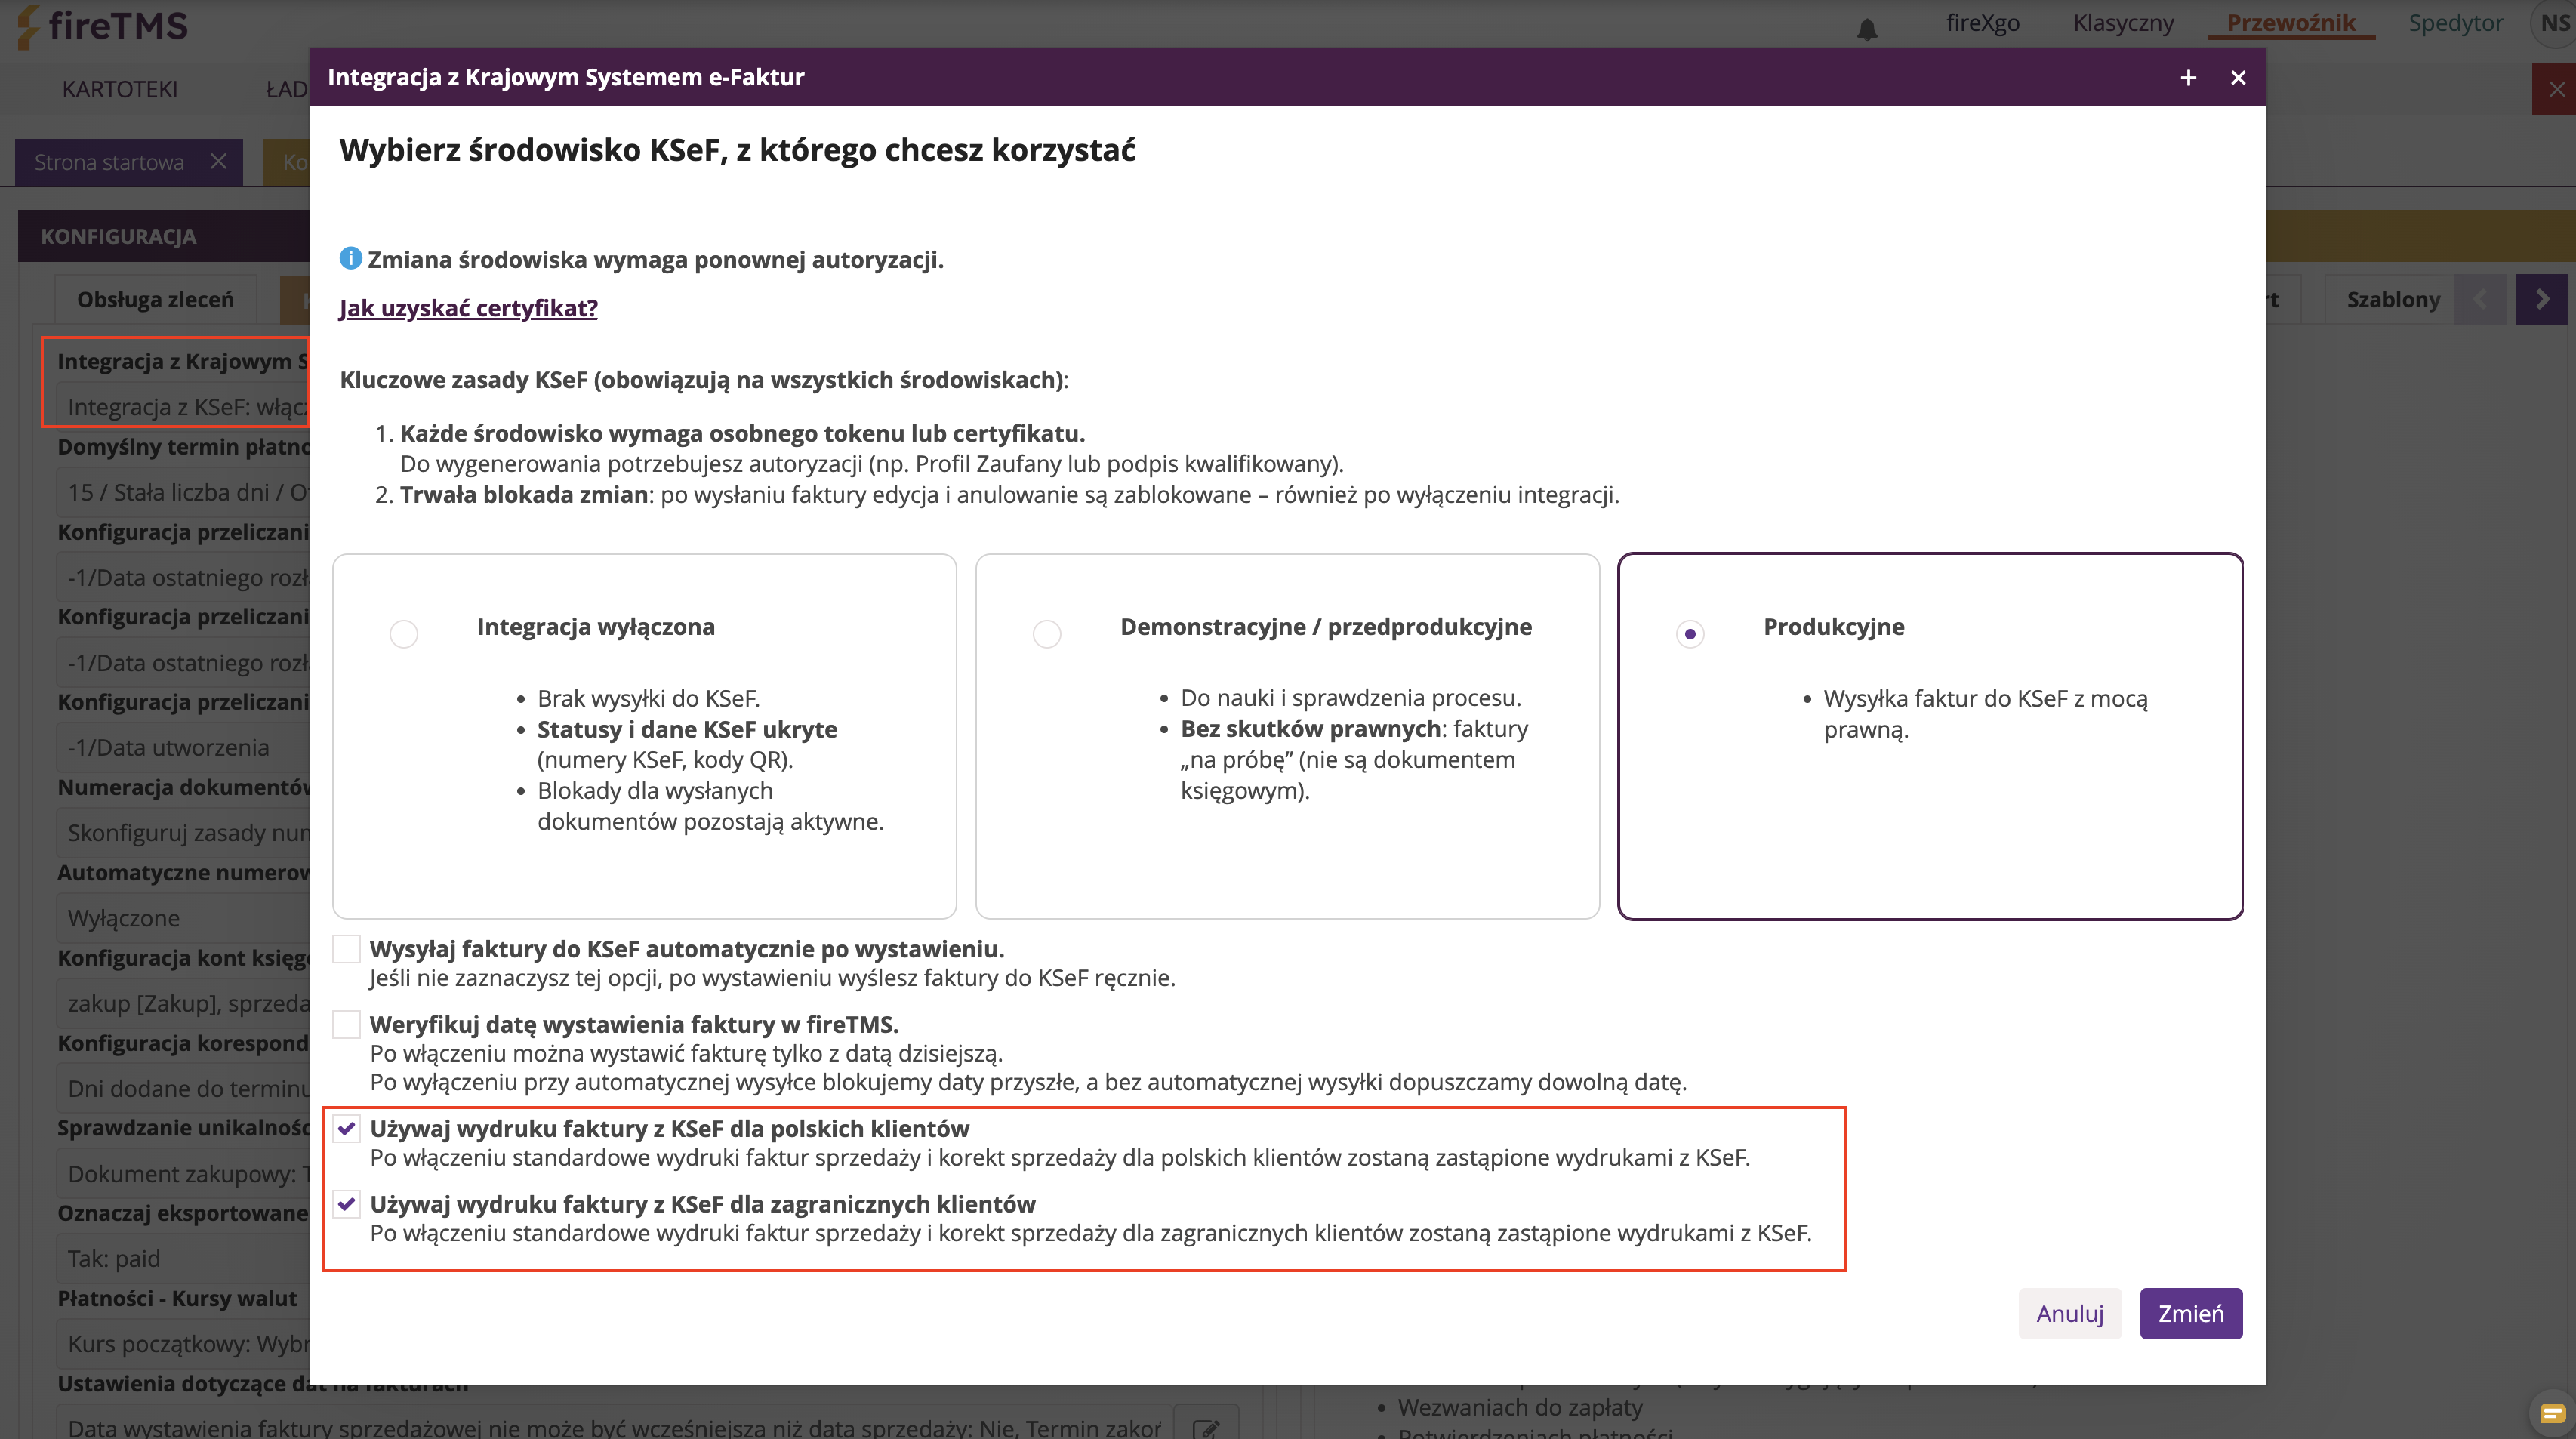Click the NS user avatar
This screenshot has width=2576, height=1439.
pos(2554,22)
